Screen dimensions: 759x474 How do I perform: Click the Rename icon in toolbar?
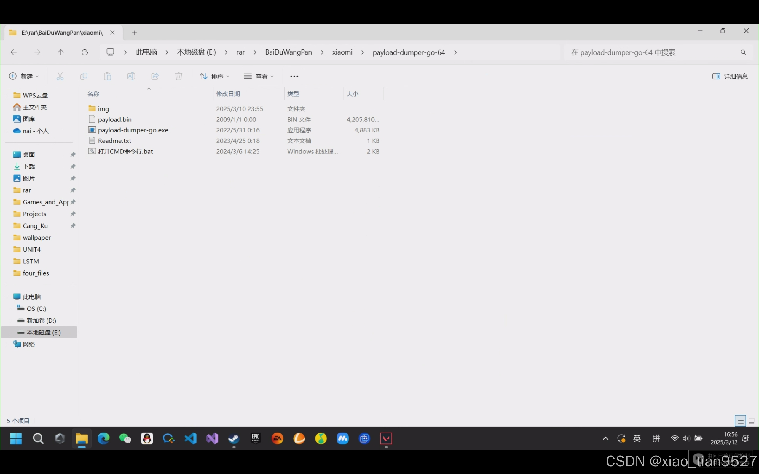click(x=131, y=76)
